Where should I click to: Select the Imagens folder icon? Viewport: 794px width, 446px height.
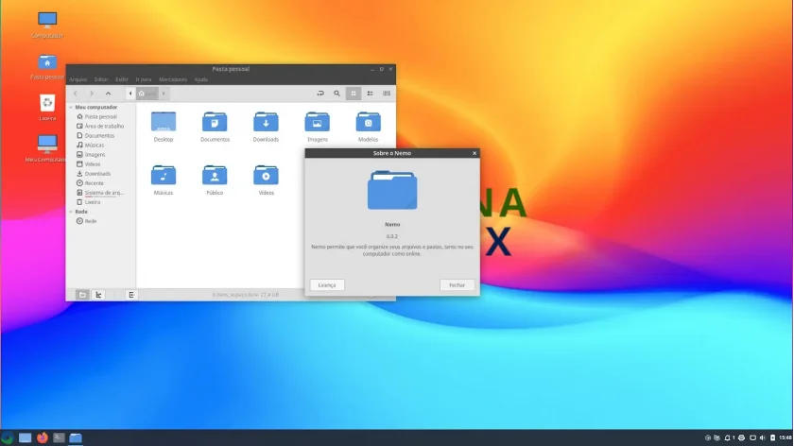coord(317,122)
